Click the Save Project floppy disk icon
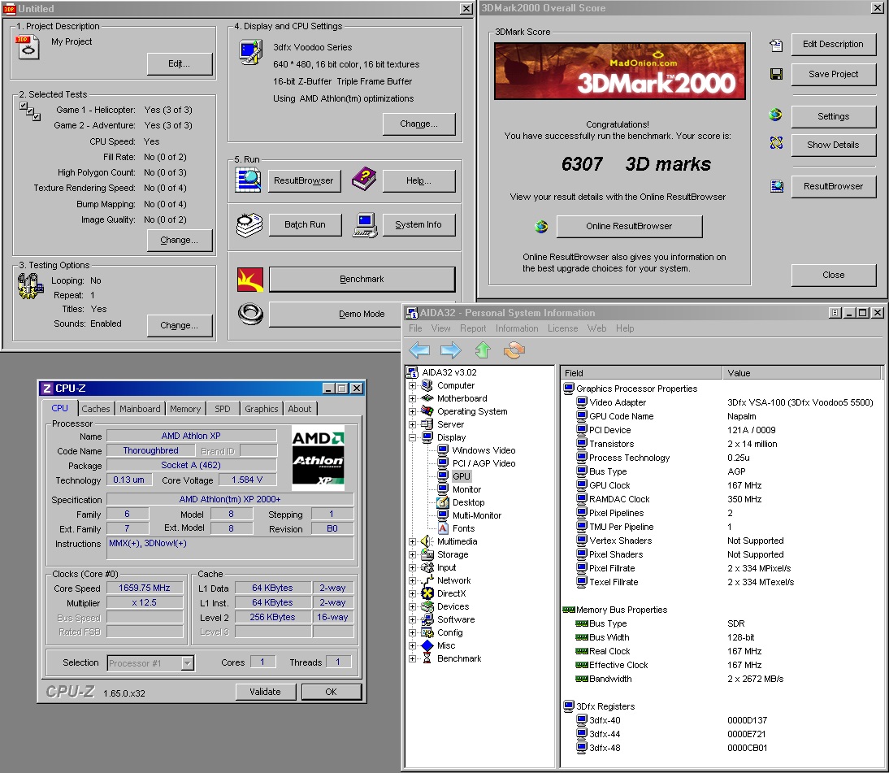Image resolution: width=889 pixels, height=773 pixels. (776, 74)
